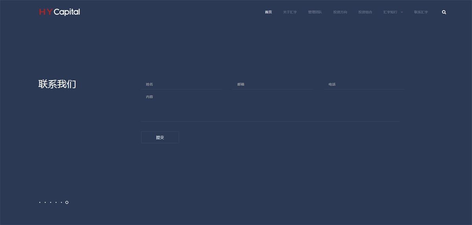Expand the 汇宇知行 dropdown chevron
Screen dimensions: 472x225
[x=402, y=12]
